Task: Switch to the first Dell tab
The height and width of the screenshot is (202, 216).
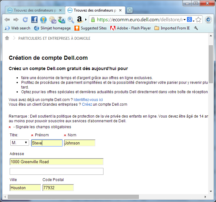Action: pos(33,10)
